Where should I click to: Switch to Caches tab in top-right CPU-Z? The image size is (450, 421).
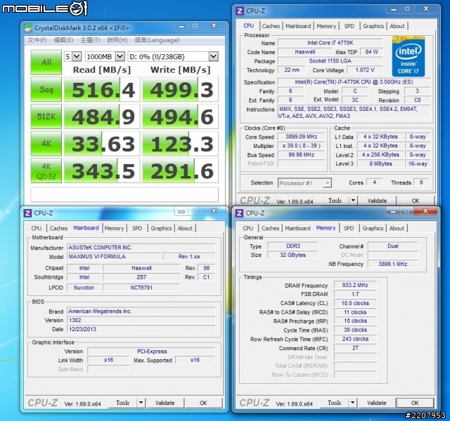(271, 26)
